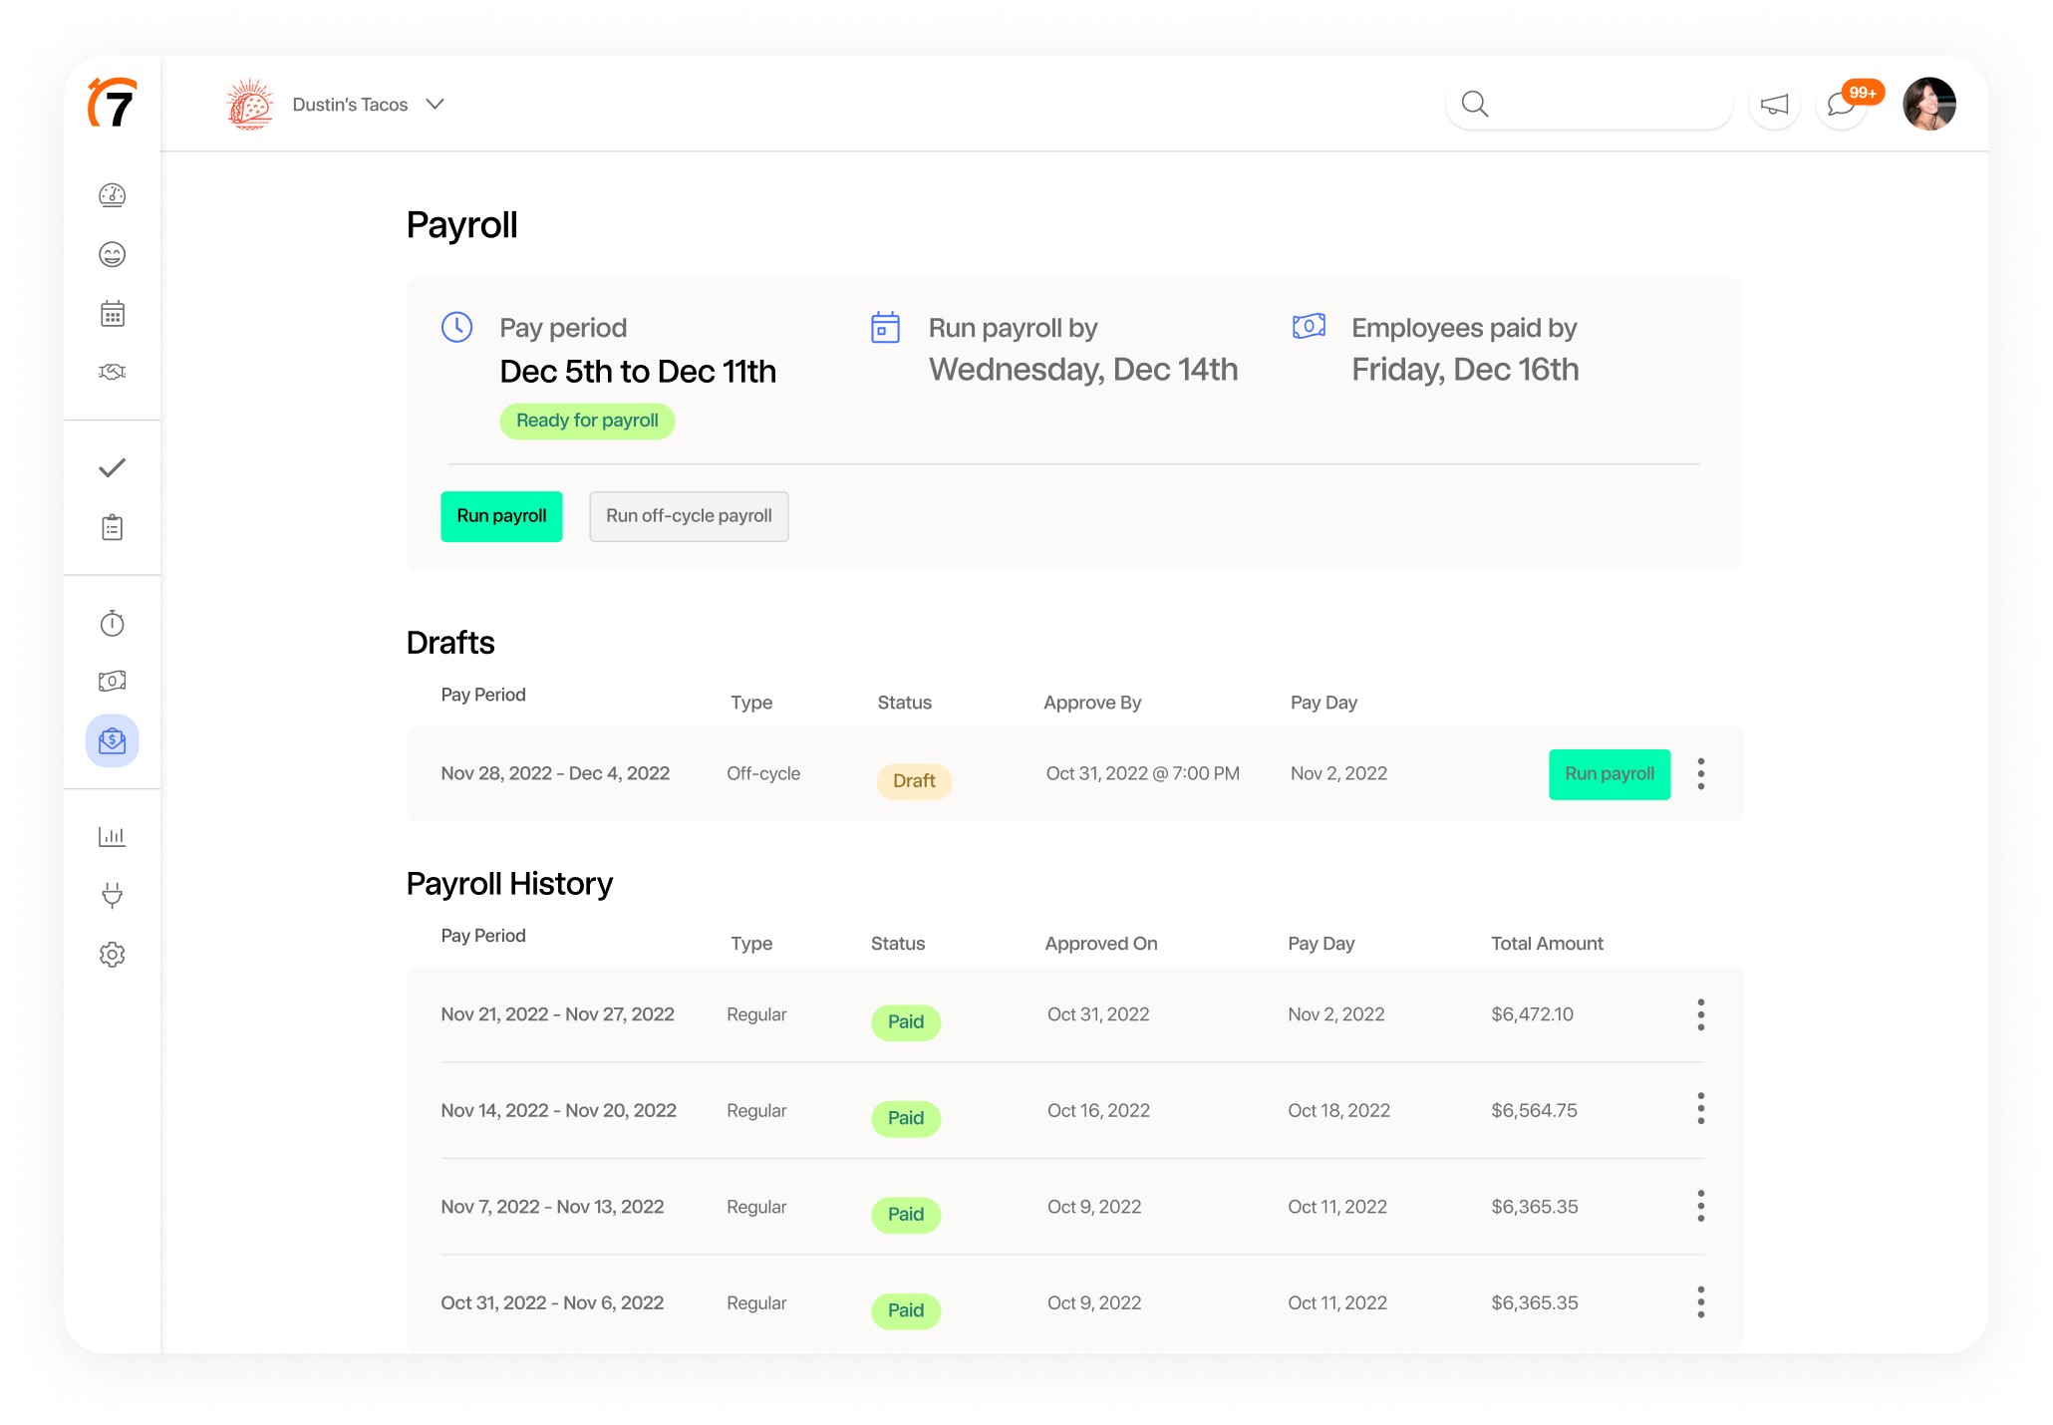Click the megaphone announcements icon

point(1774,105)
